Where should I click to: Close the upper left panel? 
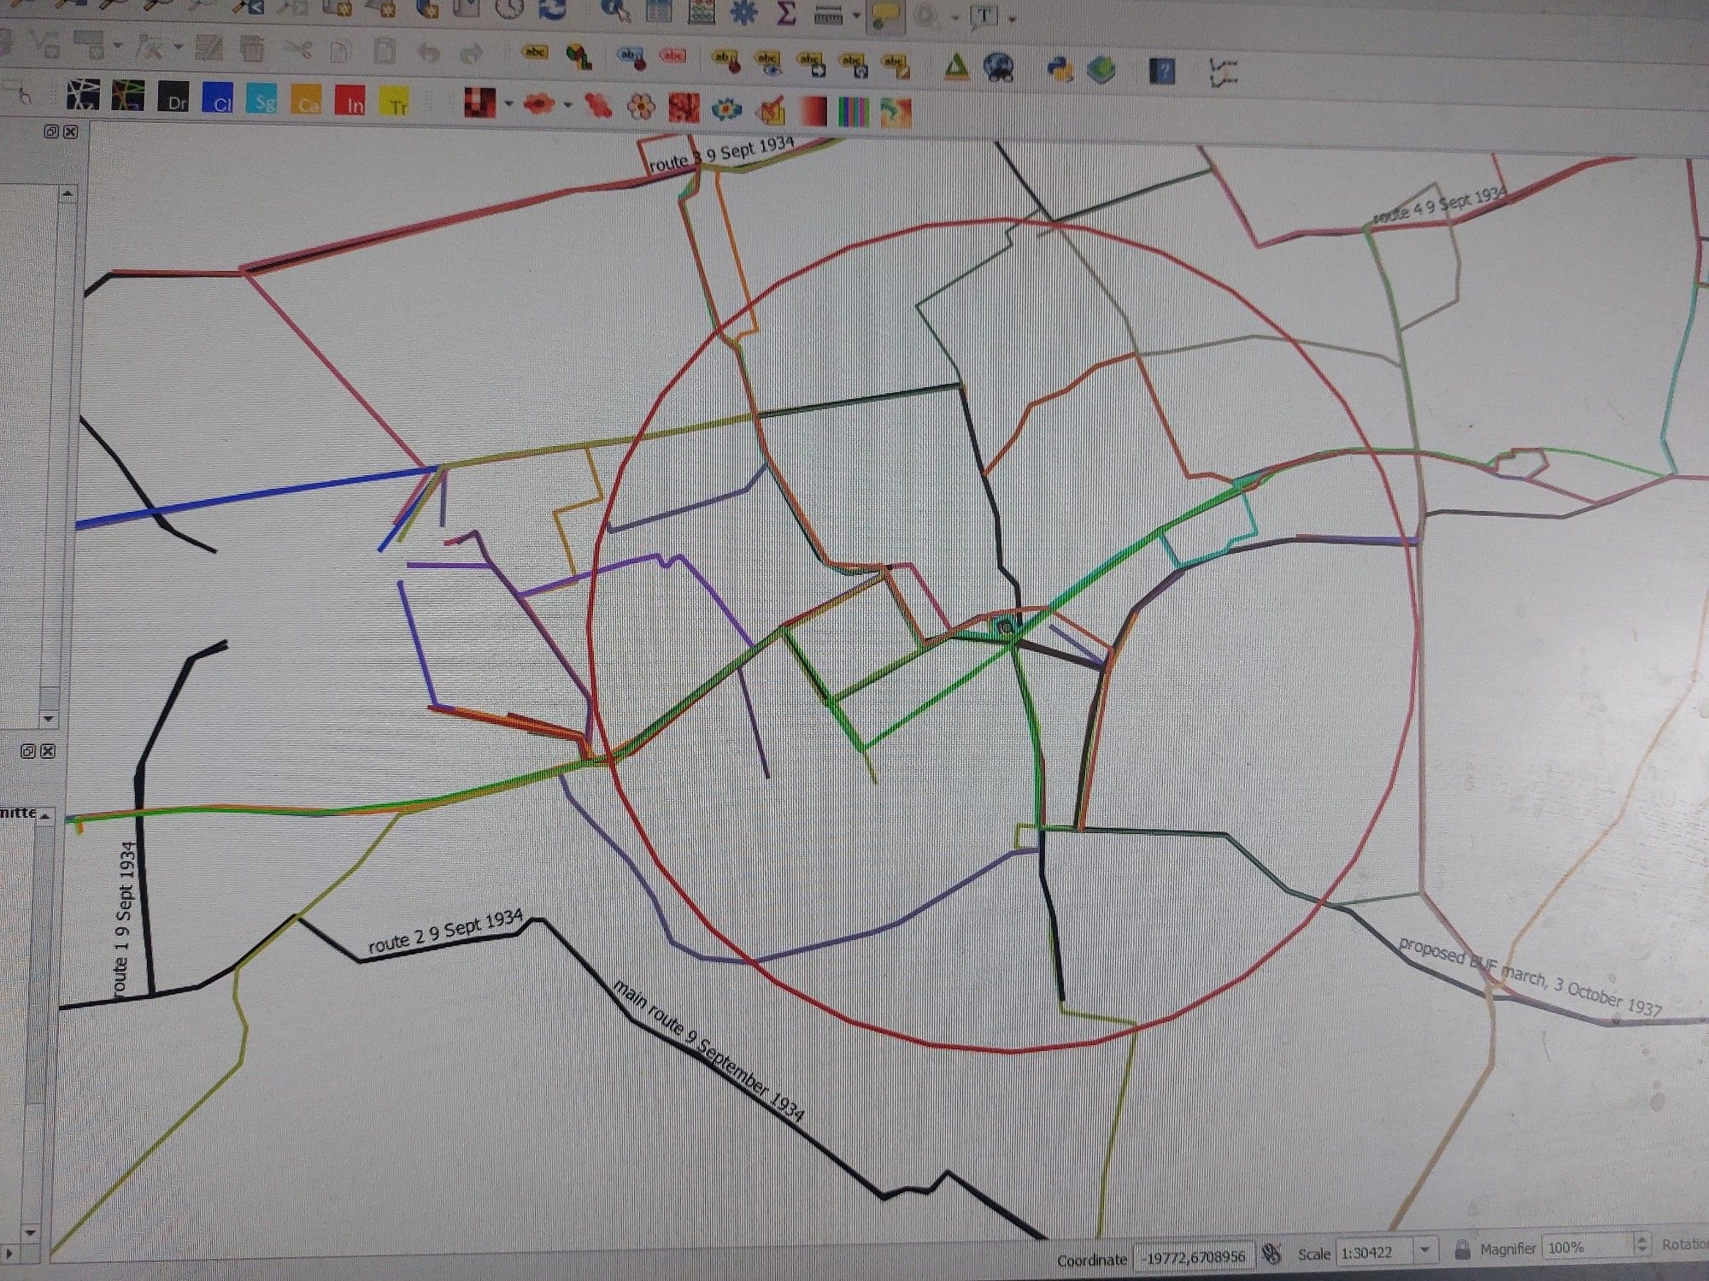[70, 131]
